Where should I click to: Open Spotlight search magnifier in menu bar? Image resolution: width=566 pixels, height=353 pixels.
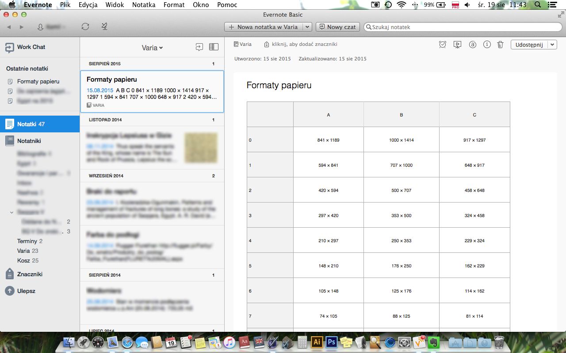coord(538,5)
